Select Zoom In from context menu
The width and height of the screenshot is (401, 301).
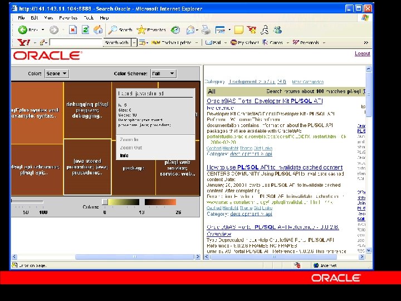pyautogui.click(x=129, y=139)
